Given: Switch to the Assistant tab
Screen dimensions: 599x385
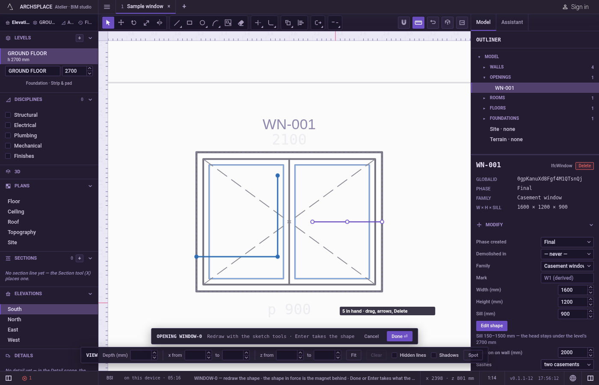Looking at the screenshot, I should point(512,22).
